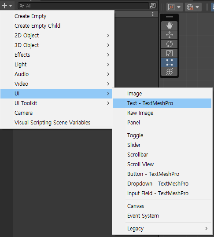Click the pivot/center toggle icon in Scene toolbar
Screen dimensions: 214x237
point(171,7)
